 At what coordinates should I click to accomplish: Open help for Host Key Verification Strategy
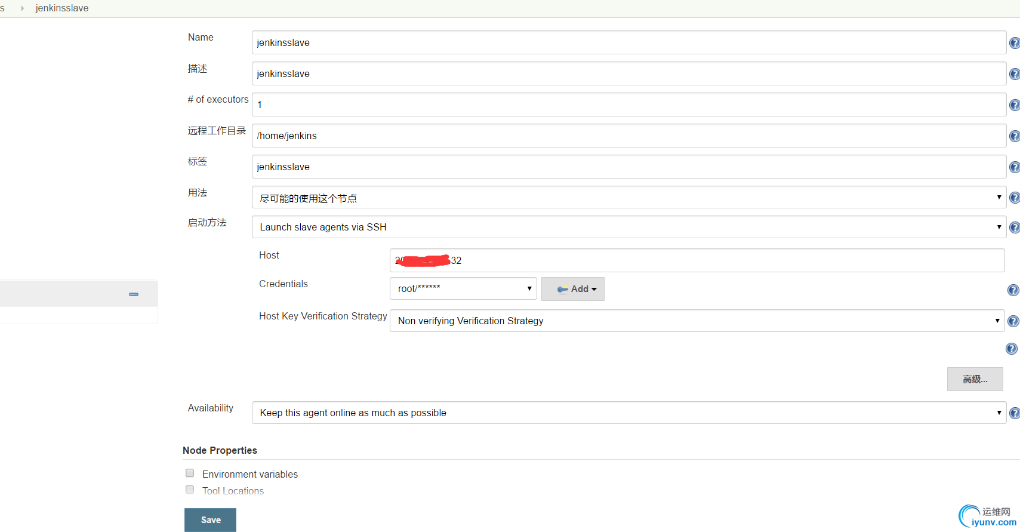[x=1013, y=321]
